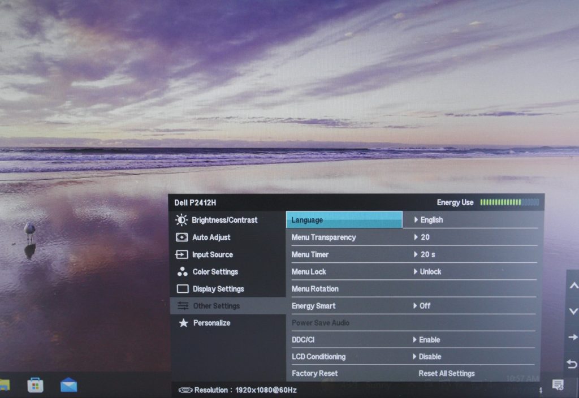Click Menu Lock setting label

point(309,272)
